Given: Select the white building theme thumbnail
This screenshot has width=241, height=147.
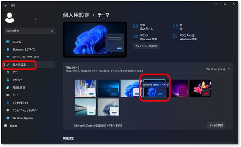Looking at the screenshot, I should [85, 88].
